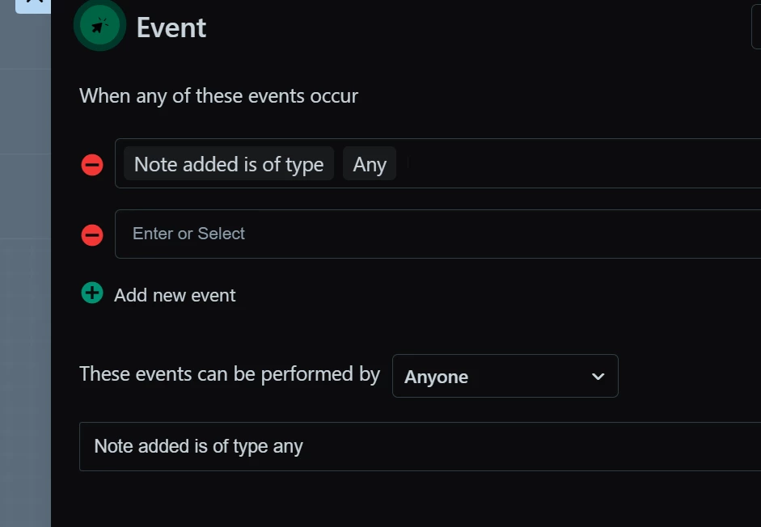Click the dimmed backdrop left of the panel
The height and width of the screenshot is (527, 761).
click(25, 272)
